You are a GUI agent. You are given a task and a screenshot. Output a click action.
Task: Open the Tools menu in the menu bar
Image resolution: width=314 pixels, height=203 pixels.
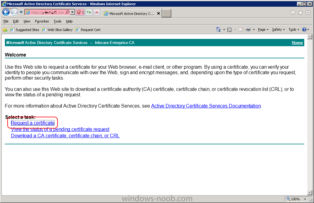coord(58,21)
